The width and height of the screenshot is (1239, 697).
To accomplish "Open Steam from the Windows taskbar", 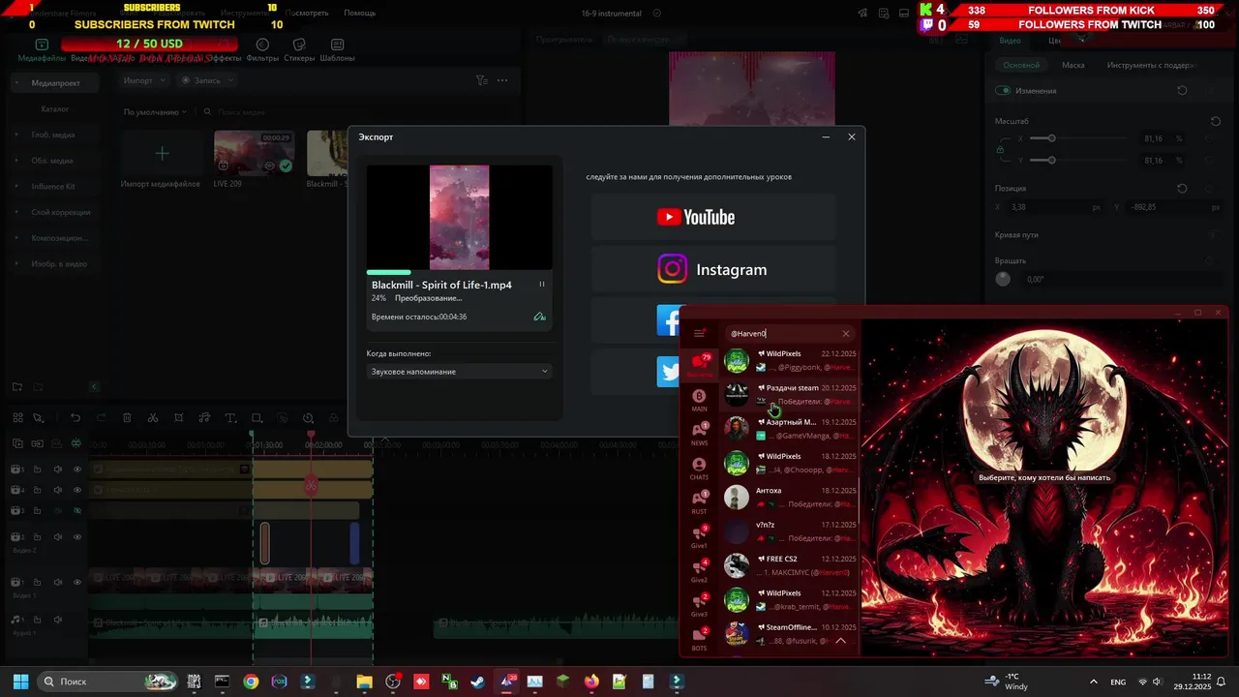I will [x=477, y=682].
